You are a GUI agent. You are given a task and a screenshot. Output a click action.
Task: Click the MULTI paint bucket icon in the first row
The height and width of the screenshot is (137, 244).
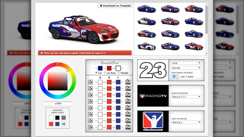pos(128,82)
